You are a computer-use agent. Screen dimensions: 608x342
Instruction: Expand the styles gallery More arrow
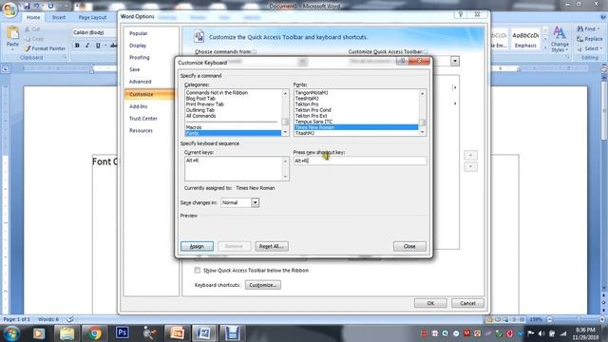[x=545, y=48]
